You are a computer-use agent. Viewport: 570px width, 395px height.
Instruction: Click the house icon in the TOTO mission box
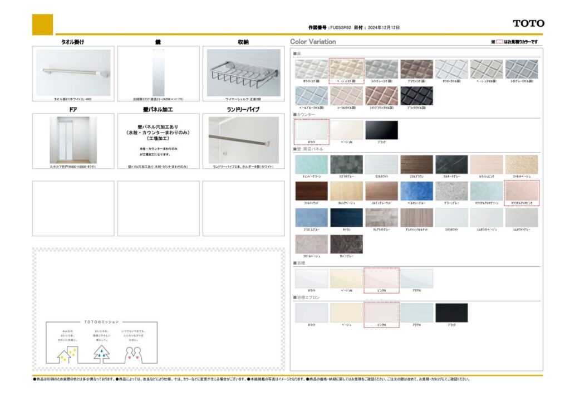[67, 353]
